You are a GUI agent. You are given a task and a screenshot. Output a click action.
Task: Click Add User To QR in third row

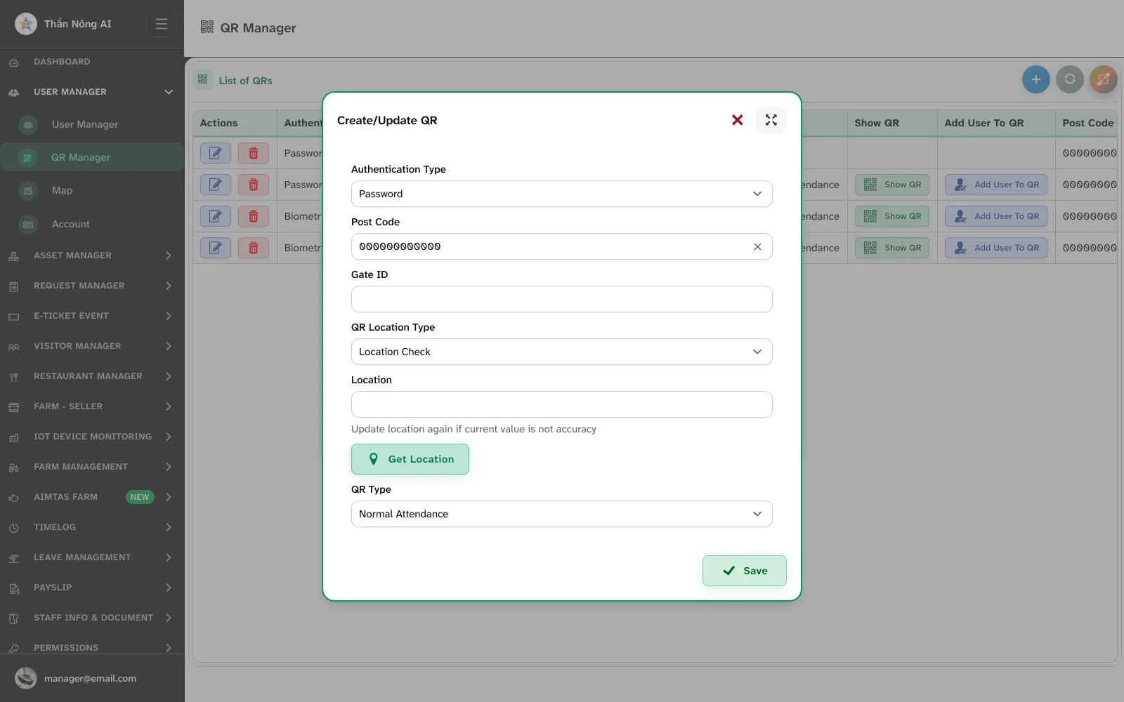pos(996,216)
